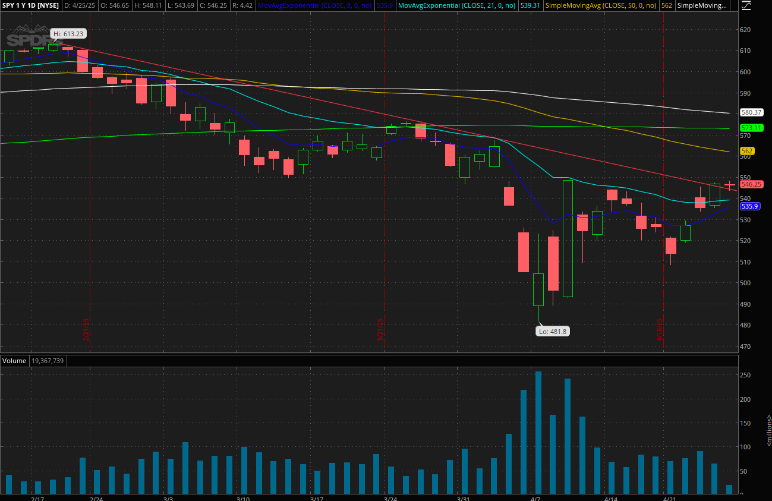The width and height of the screenshot is (772, 501).
Task: Click the 480 level on price axis
Action: [x=746, y=325]
